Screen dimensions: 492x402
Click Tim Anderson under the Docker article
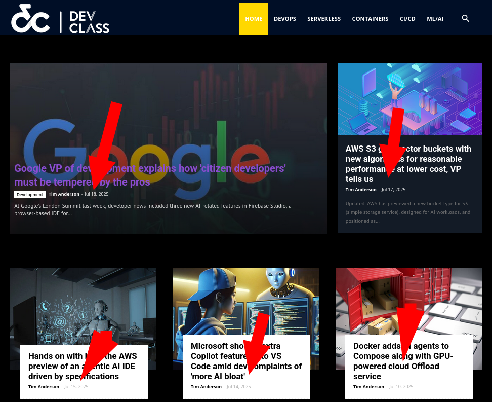[368, 387]
